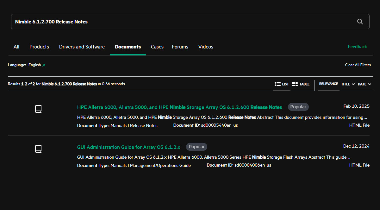
Task: Open the Date sort dropdown
Action: tap(364, 84)
